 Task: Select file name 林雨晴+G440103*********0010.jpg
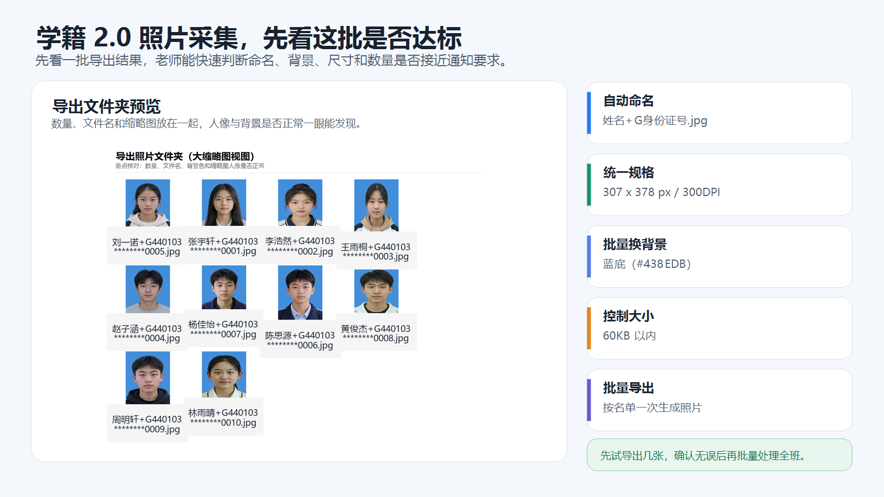coord(223,417)
